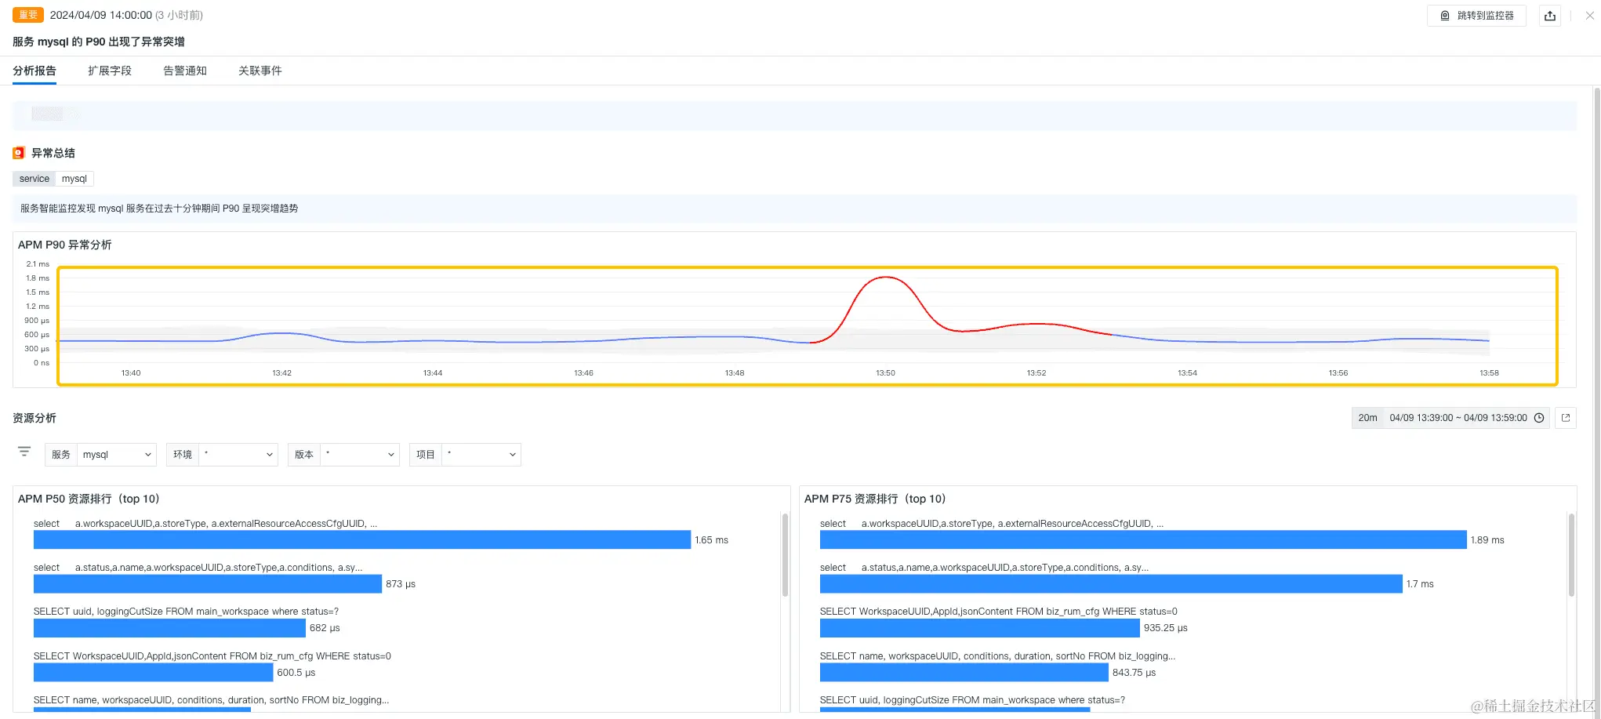Click the P75 1.89 ms top bar
This screenshot has height=719, width=1601.
pos(1143,539)
